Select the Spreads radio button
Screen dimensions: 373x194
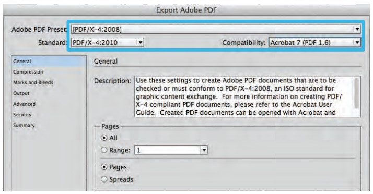point(104,179)
